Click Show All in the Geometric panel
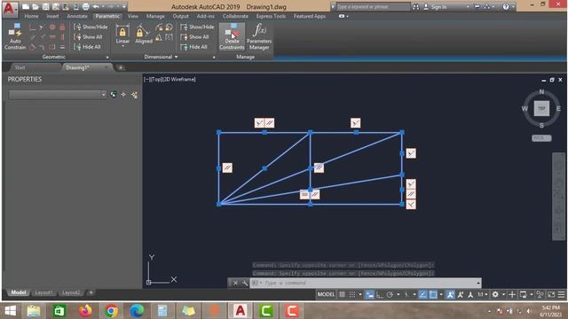Screen dimensions: 568x319 coord(88,37)
